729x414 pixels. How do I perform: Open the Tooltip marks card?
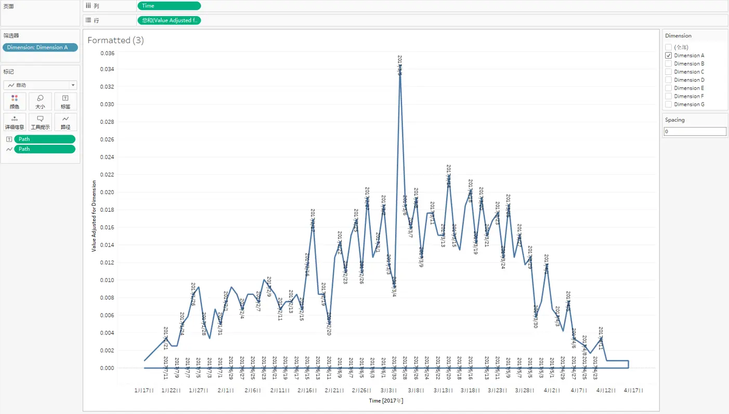point(40,122)
